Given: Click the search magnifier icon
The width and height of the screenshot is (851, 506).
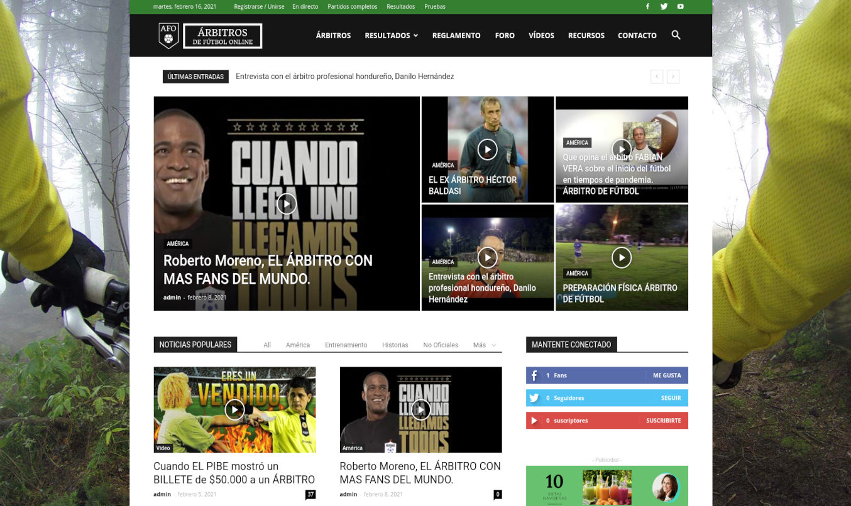Looking at the screenshot, I should (x=676, y=35).
